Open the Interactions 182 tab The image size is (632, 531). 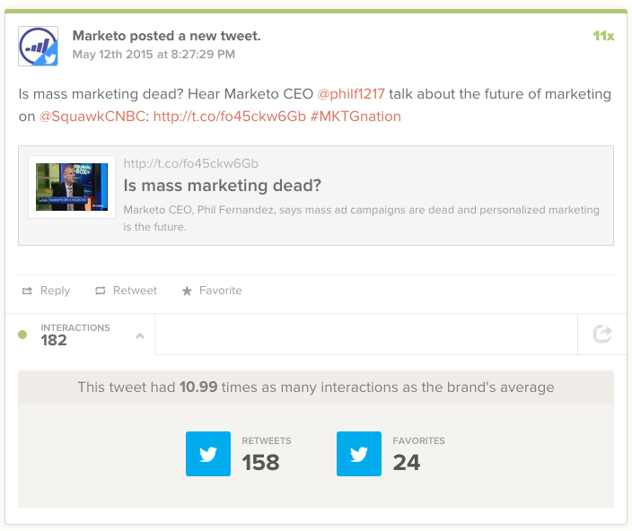coord(75,335)
